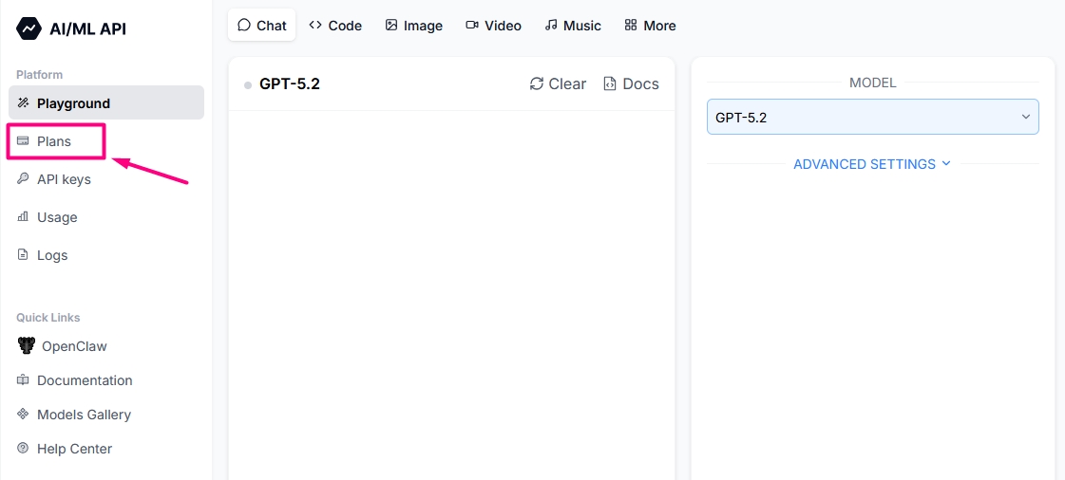Click the gray status dot beside GPT-5.2
This screenshot has height=480, width=1065.
pos(248,84)
